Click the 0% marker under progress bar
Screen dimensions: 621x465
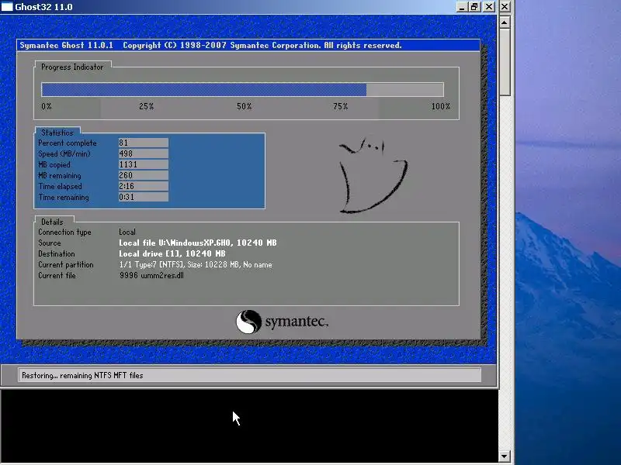click(47, 106)
